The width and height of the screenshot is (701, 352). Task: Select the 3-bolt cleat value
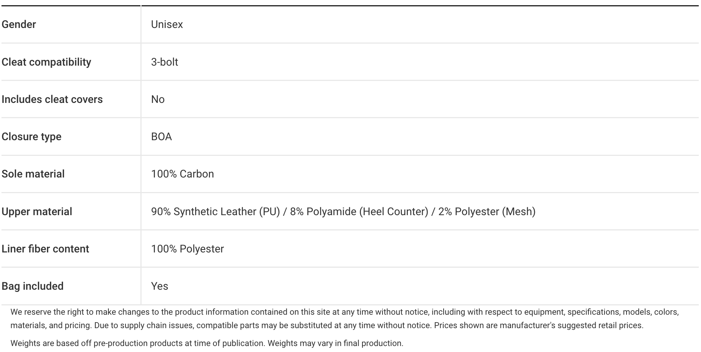164,62
